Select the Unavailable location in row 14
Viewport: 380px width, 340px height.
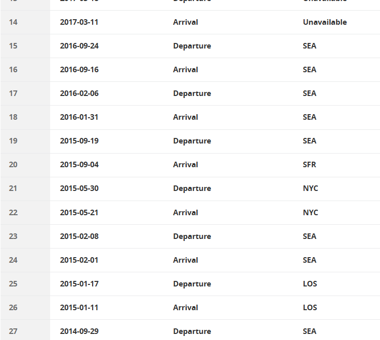(325, 22)
